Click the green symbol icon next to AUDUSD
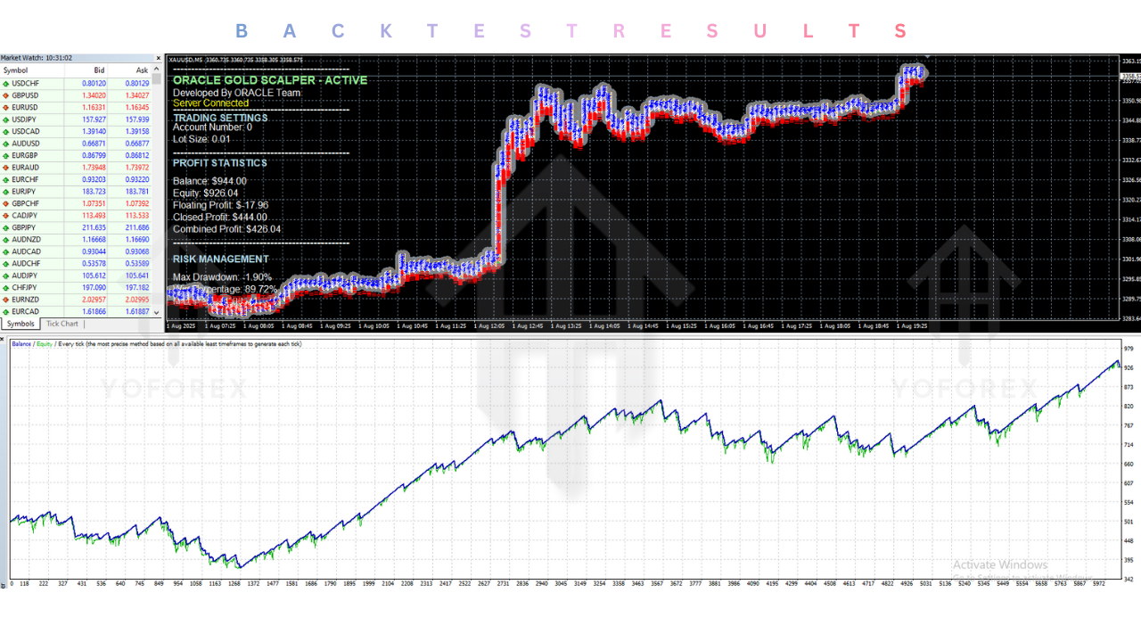This screenshot has width=1141, height=642. [x=7, y=143]
